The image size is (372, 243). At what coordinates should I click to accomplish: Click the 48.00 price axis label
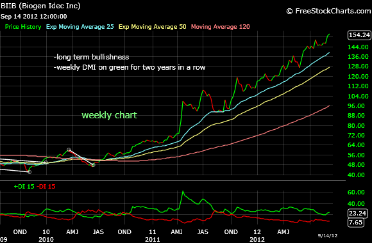pyautogui.click(x=356, y=165)
